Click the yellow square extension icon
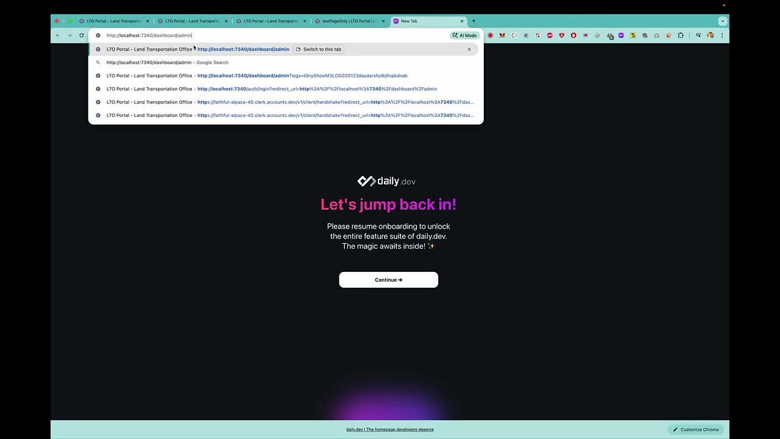Screen dimensions: 780x439 (x=633, y=35)
